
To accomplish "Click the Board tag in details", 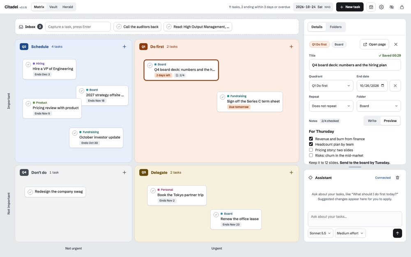I will coord(339,44).
